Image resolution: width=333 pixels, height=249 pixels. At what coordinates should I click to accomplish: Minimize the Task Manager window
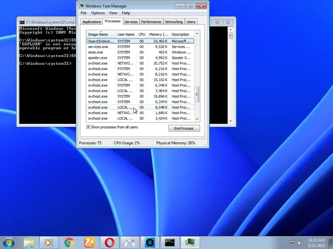pos(180,6)
